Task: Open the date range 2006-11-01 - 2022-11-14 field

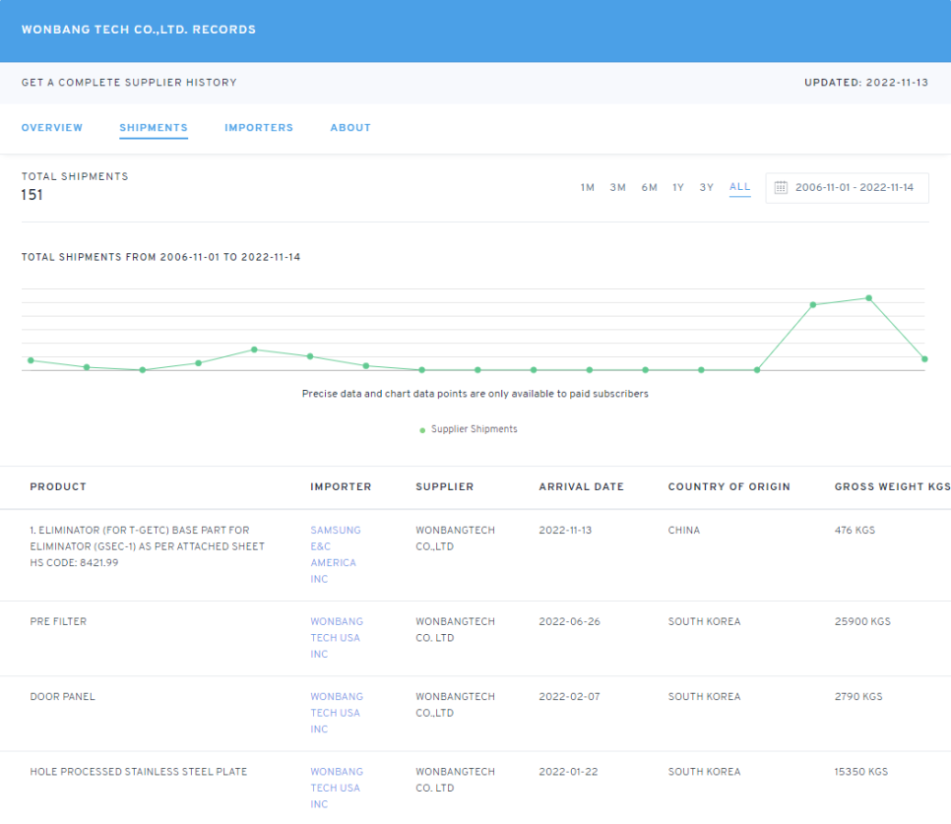Action: click(847, 188)
